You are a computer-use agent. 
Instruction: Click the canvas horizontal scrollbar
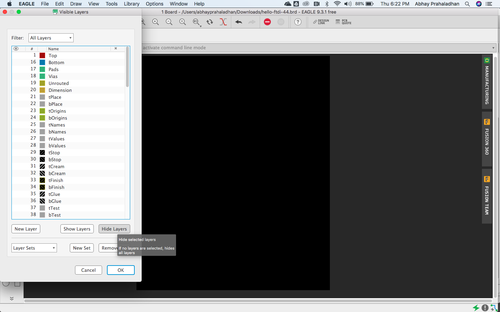[258, 301]
